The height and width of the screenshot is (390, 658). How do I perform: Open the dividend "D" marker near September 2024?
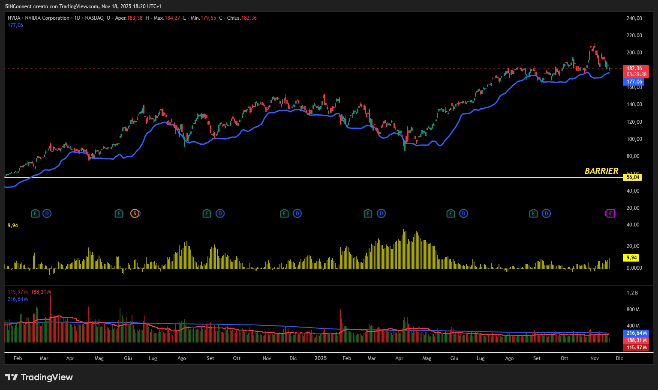coord(220,213)
